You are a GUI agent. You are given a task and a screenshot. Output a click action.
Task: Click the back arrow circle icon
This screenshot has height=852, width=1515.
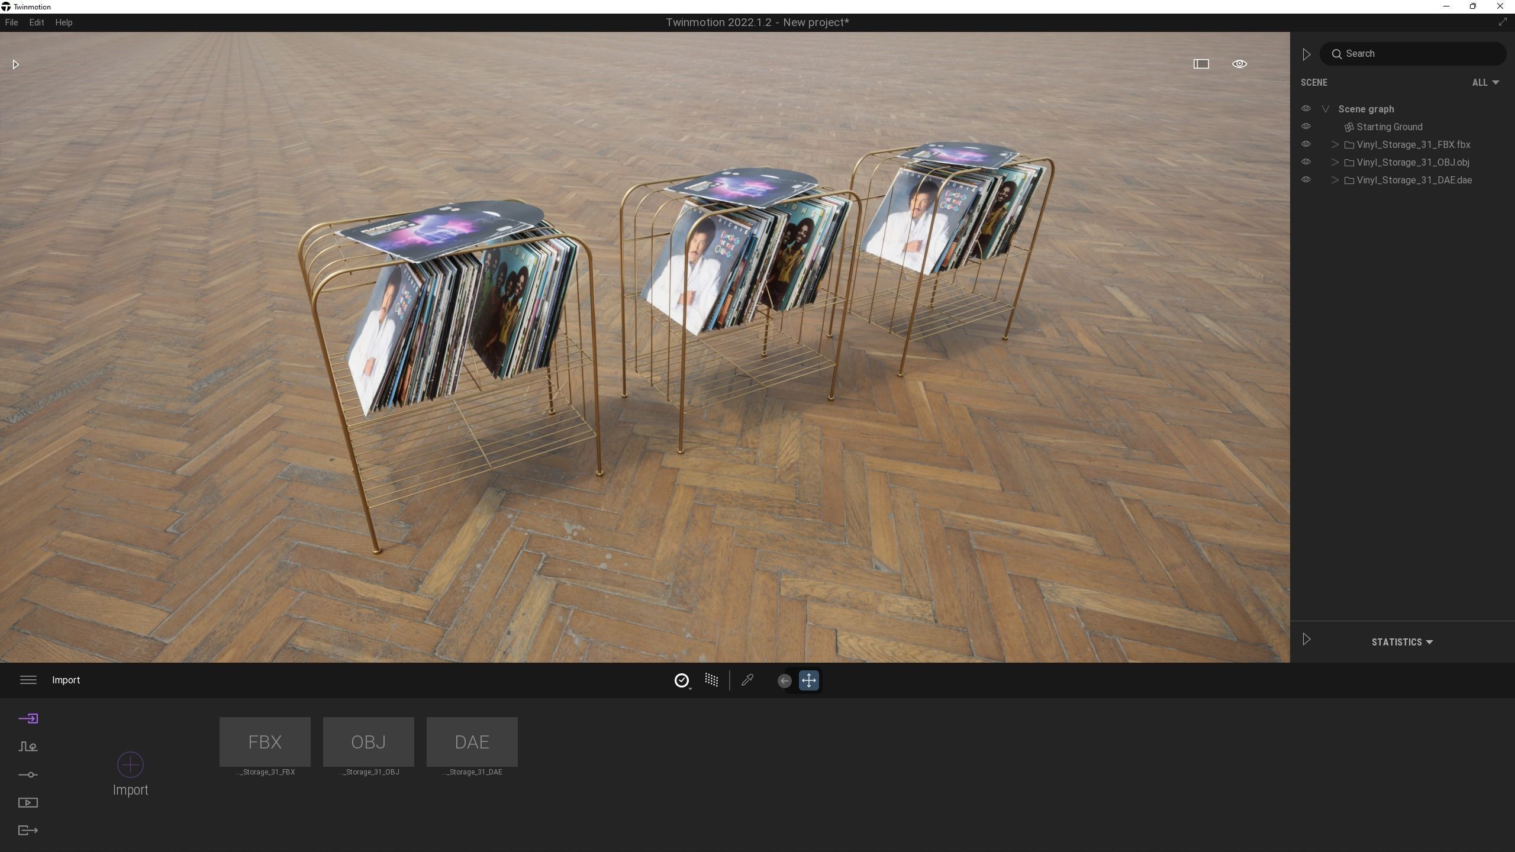[x=785, y=681]
